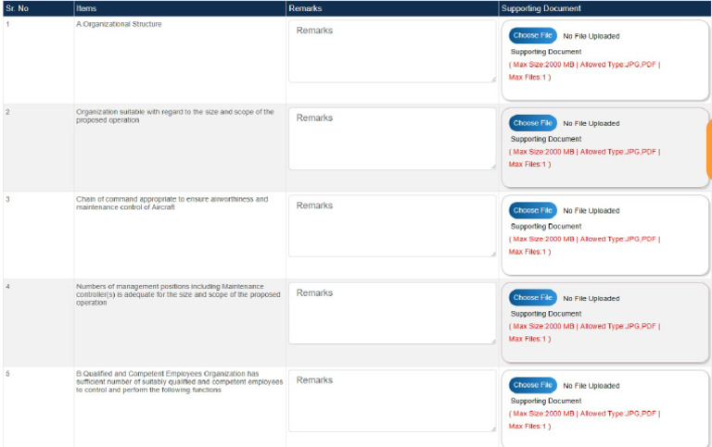Click resize handle of row 4 Remarks box
Screen dimensions: 712x447
493,341
